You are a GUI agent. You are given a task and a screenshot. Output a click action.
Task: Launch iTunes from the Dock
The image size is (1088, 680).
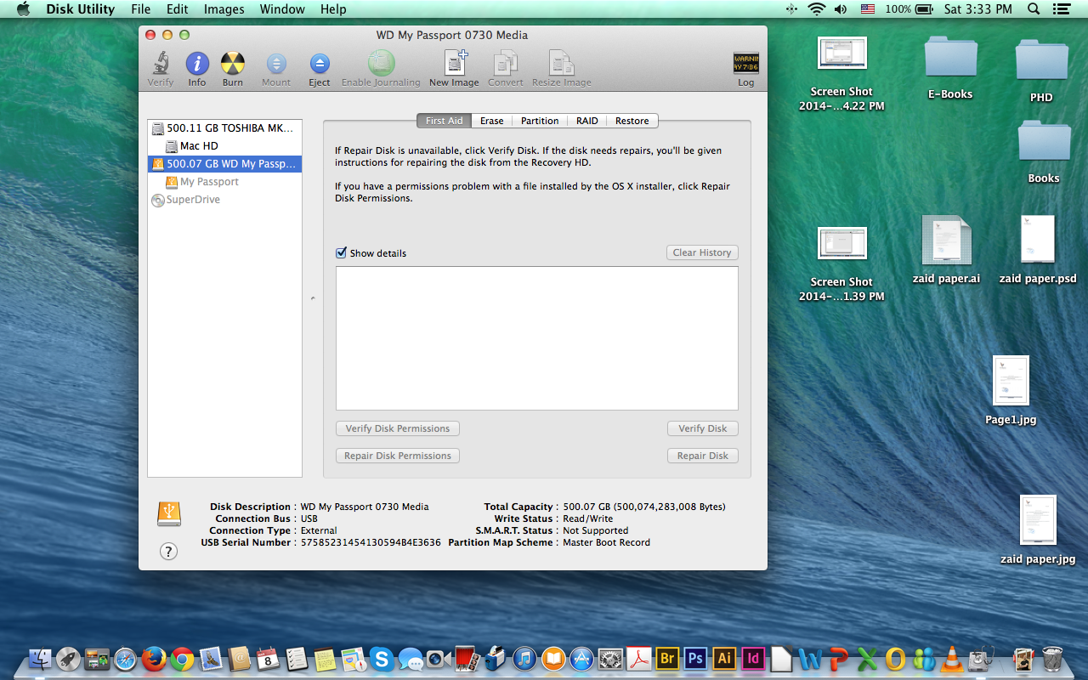524,658
